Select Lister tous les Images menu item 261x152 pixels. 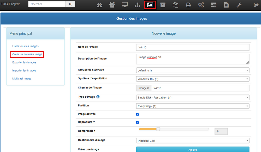point(25,46)
